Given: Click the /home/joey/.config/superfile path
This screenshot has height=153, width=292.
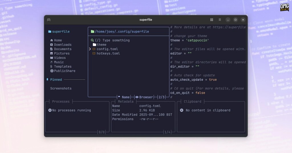Looking at the screenshot, I should [x=122, y=32].
